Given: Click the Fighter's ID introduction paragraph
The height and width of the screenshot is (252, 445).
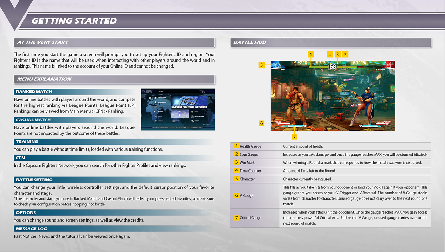Looking at the screenshot, I should pyautogui.click(x=114, y=60).
